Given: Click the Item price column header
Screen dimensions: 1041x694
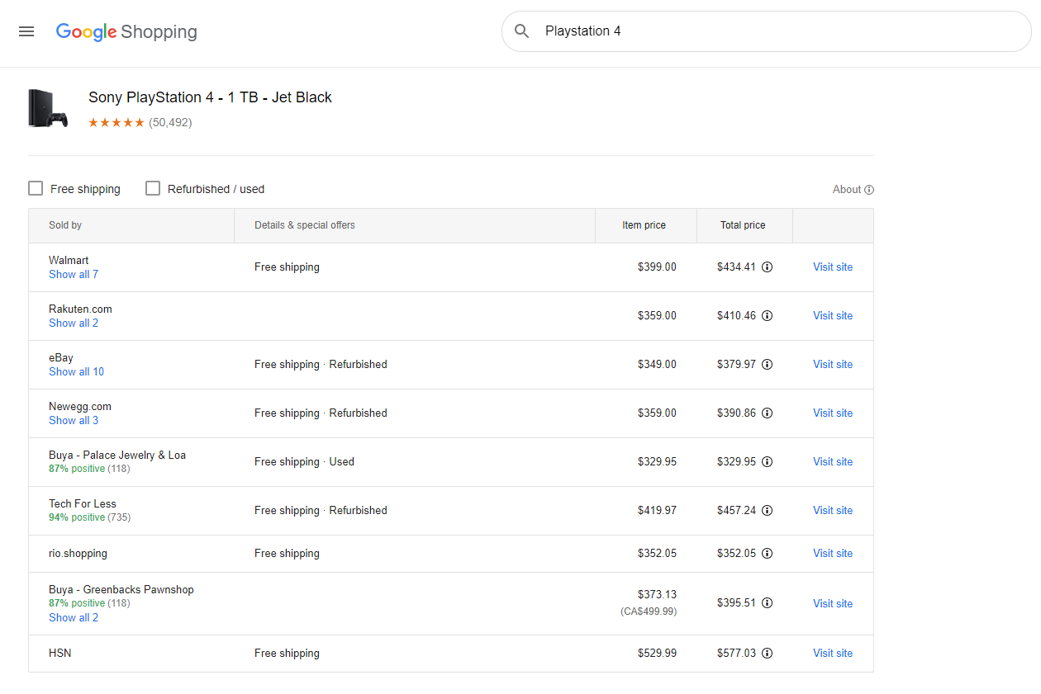Looking at the screenshot, I should tap(644, 225).
